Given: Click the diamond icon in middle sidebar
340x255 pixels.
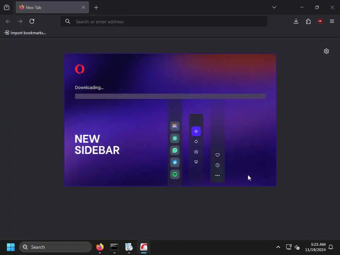Looking at the screenshot, I should [x=196, y=141].
